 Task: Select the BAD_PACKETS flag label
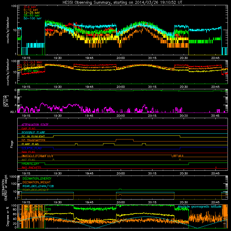[x=31, y=167]
